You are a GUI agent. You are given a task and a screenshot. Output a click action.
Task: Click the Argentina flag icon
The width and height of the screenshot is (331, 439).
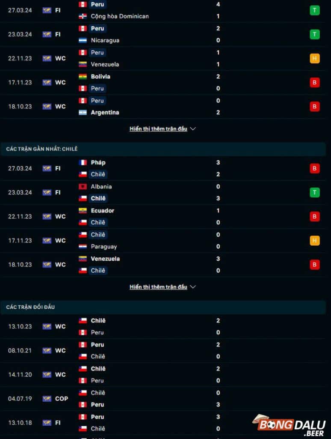83,112
